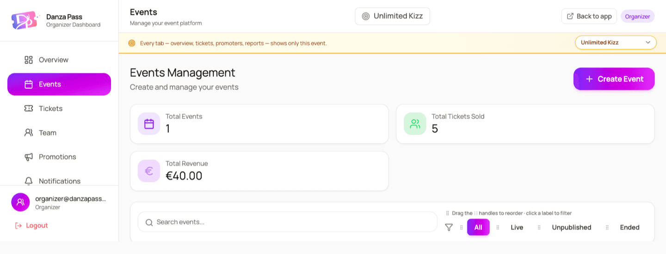
Task: Click the Events calendar icon in sidebar
Action: click(29, 84)
